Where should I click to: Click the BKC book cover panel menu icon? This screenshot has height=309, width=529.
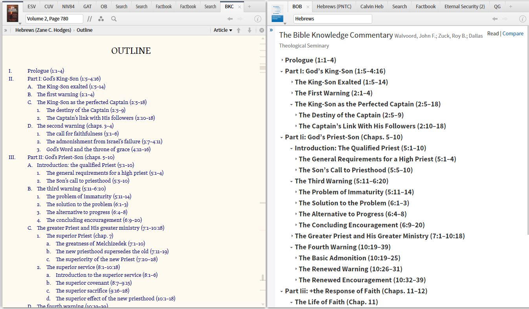pos(13,13)
